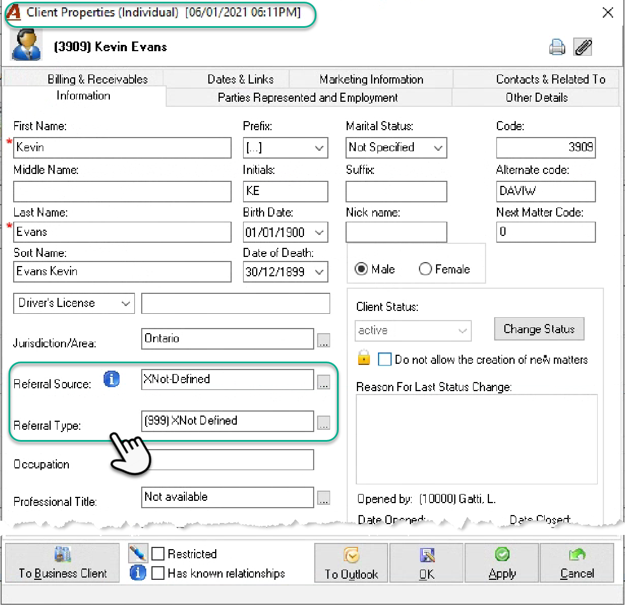Click the Occupation input field
Screen dimensions: 625x606
[x=228, y=460]
